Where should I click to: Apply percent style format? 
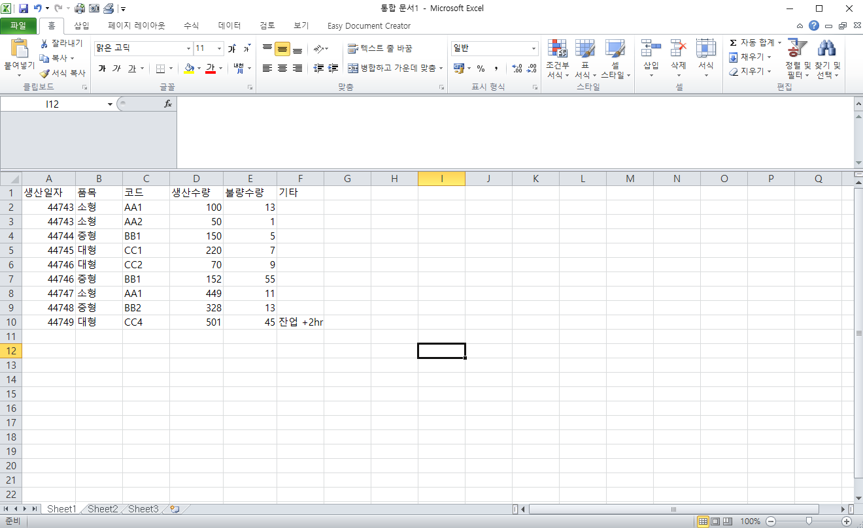tap(481, 68)
